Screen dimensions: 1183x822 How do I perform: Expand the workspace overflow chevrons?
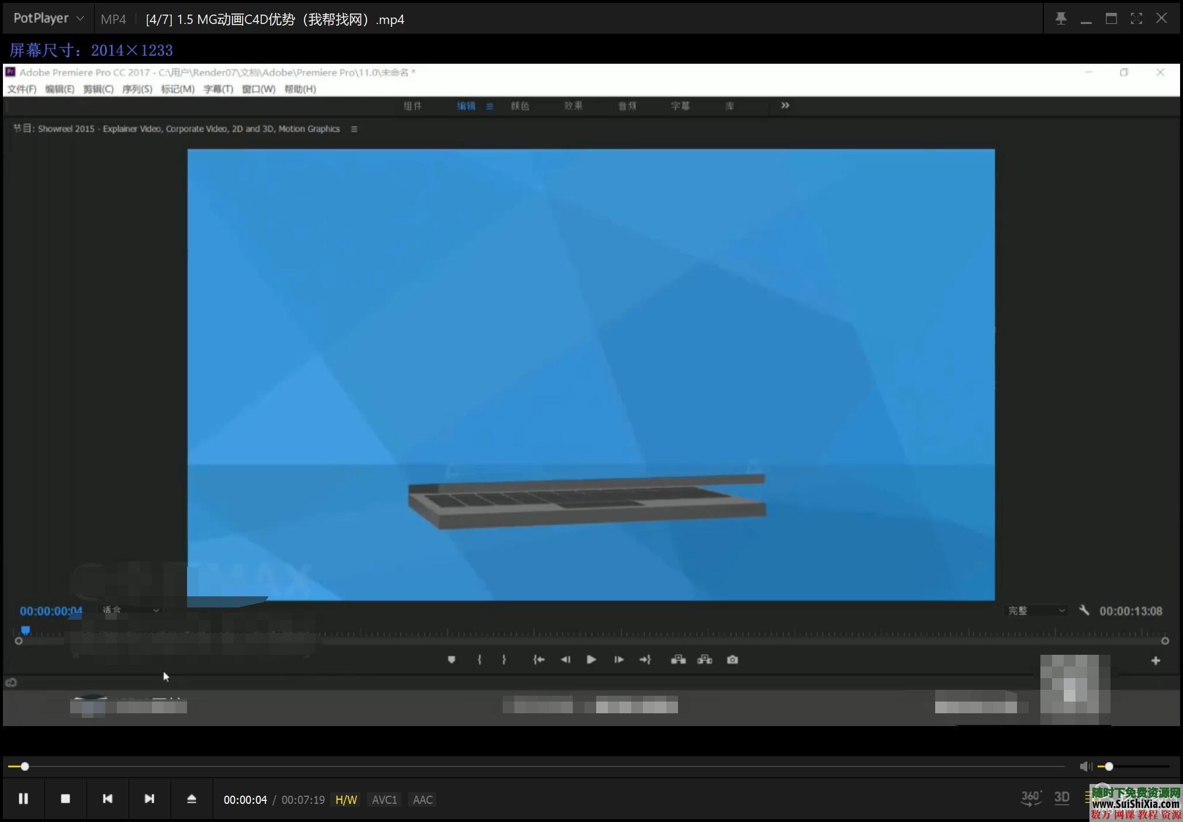785,105
